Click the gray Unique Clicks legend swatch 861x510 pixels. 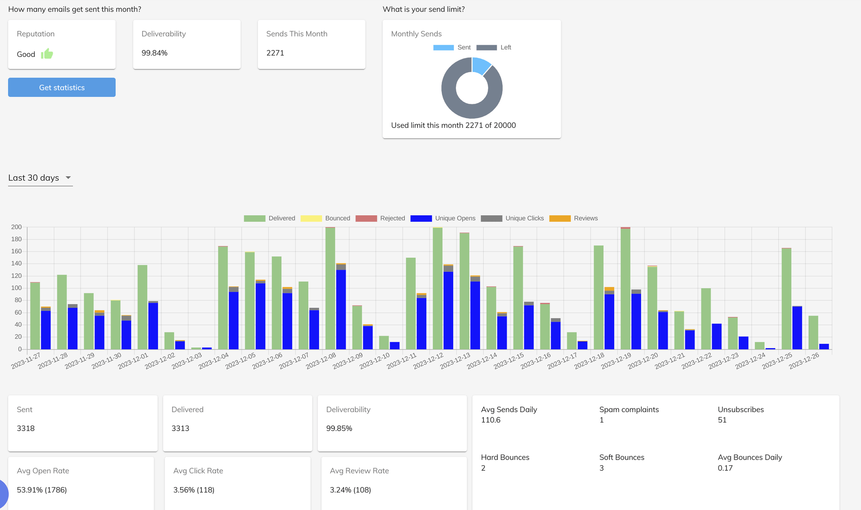tap(493, 218)
